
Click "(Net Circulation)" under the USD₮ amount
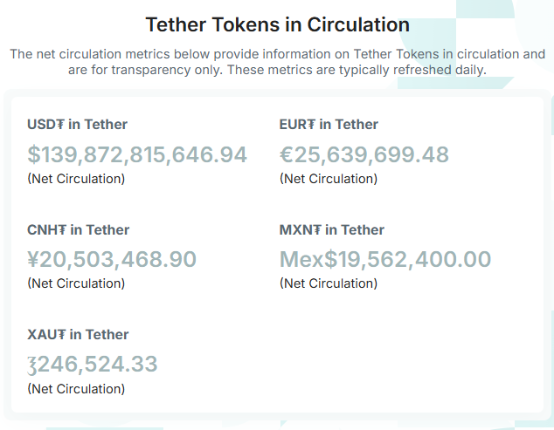point(76,179)
